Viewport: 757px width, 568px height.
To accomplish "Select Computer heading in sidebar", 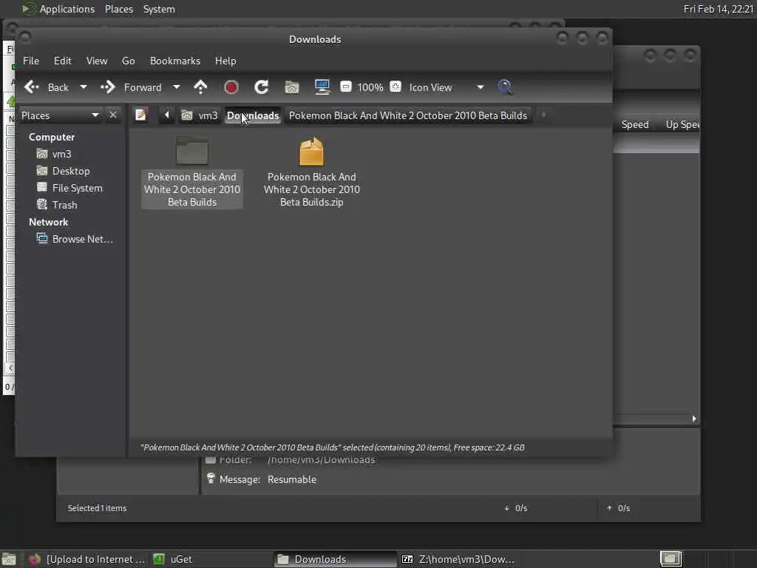I will 52,137.
